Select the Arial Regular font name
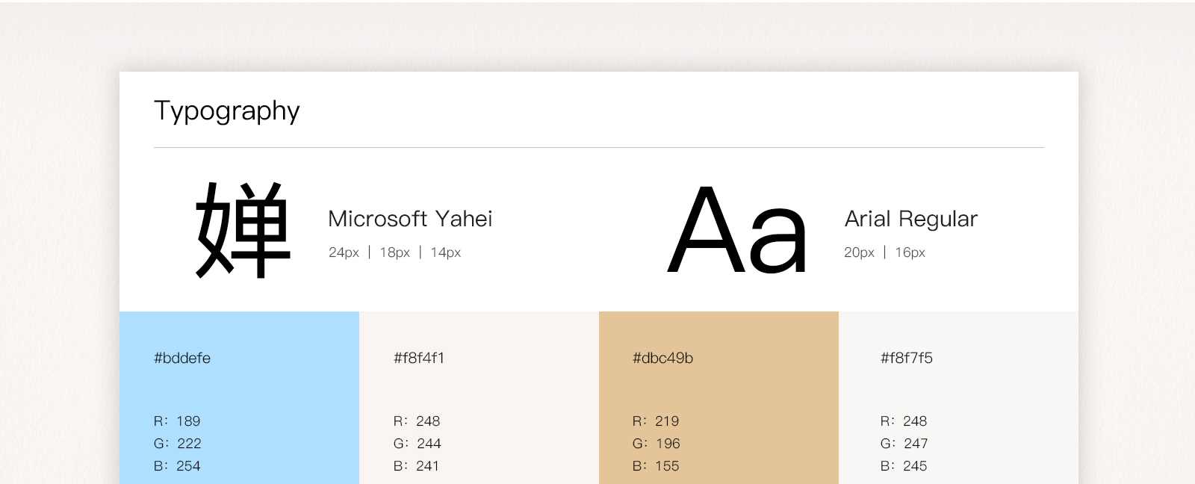This screenshot has width=1195, height=484. [910, 219]
